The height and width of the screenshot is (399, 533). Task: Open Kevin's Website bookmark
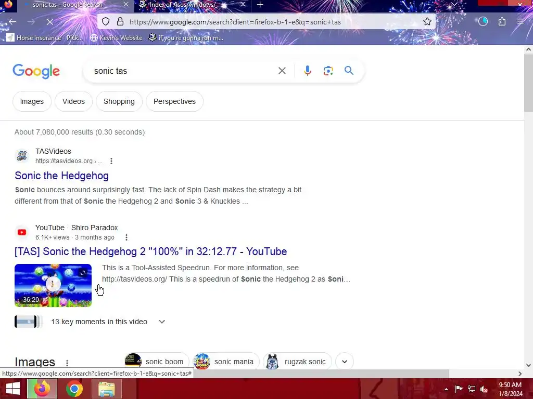click(116, 37)
